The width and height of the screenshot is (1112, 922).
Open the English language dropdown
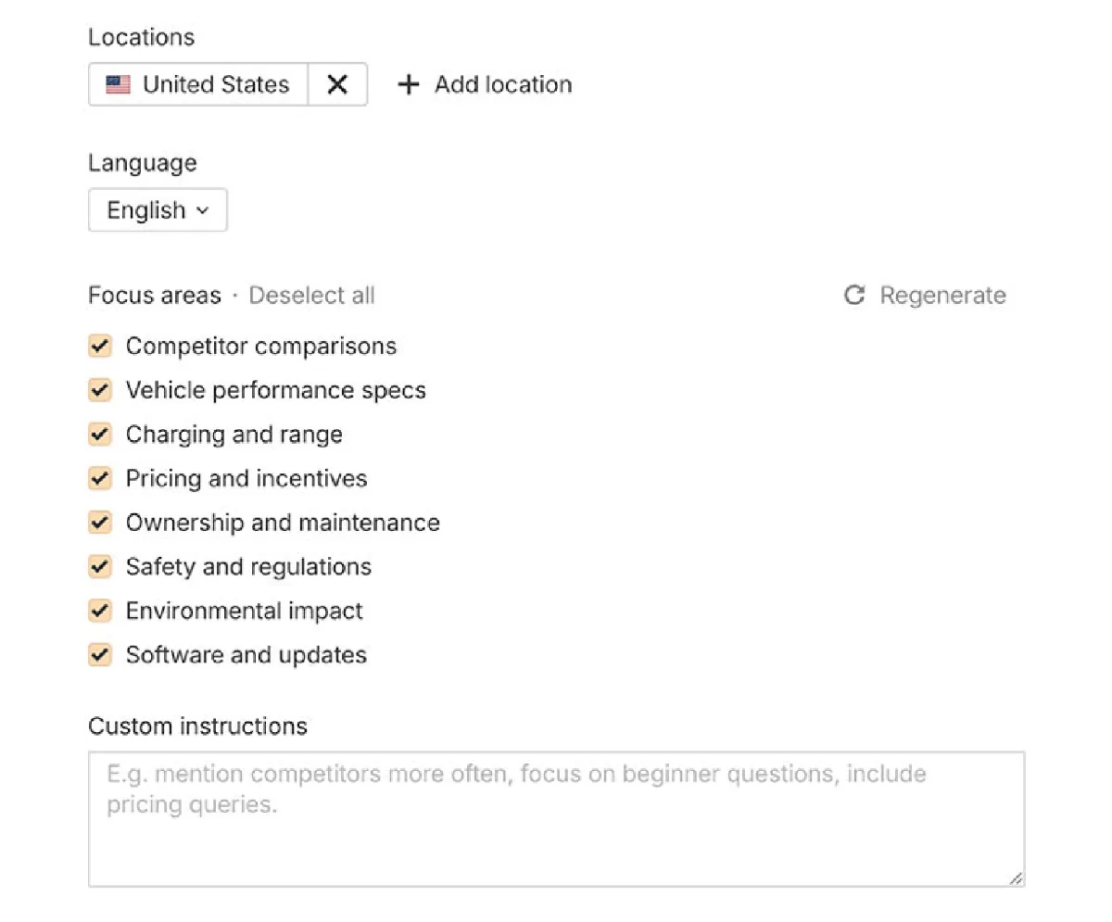158,210
